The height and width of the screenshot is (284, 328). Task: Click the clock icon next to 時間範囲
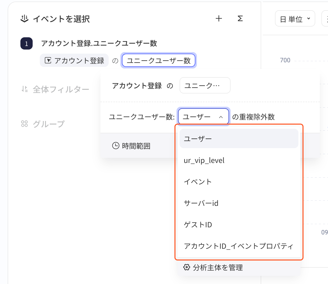click(116, 146)
